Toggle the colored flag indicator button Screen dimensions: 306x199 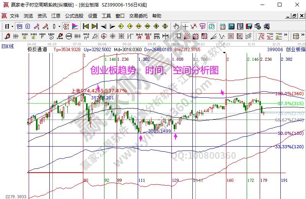(x=75, y=26)
